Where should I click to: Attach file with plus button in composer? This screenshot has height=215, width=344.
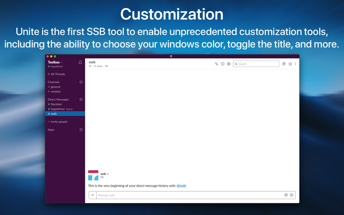coord(92,195)
